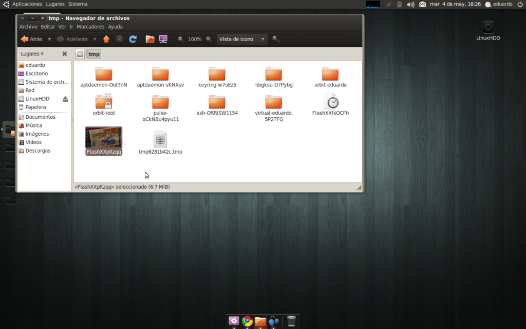Open the Lugares side pane selector
Screen dimensions: 526x329
(32, 53)
